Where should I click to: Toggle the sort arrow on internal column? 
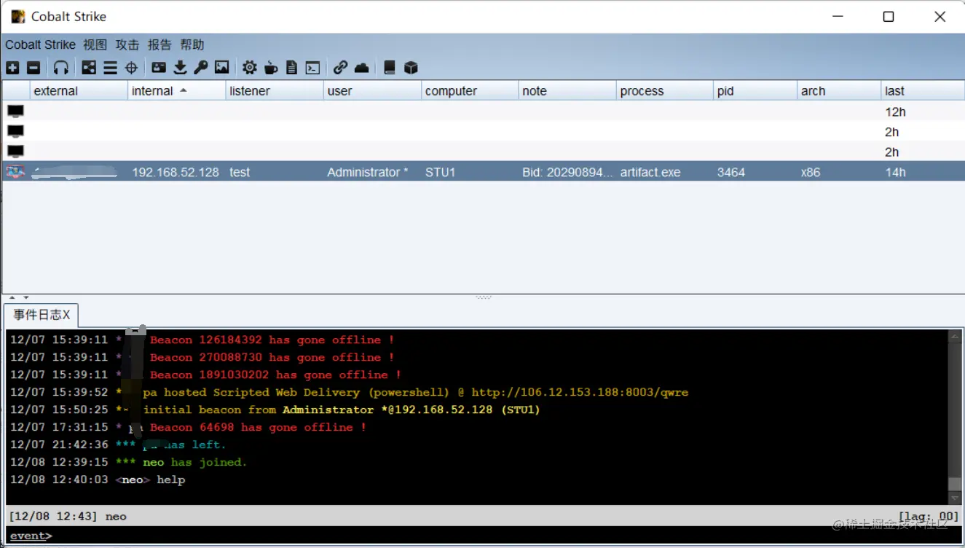click(183, 90)
